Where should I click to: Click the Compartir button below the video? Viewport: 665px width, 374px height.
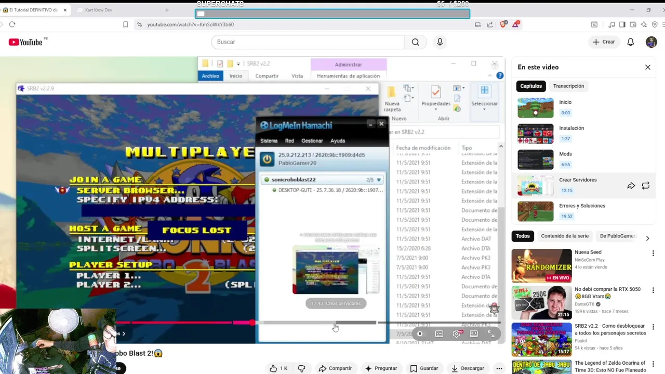pyautogui.click(x=335, y=368)
